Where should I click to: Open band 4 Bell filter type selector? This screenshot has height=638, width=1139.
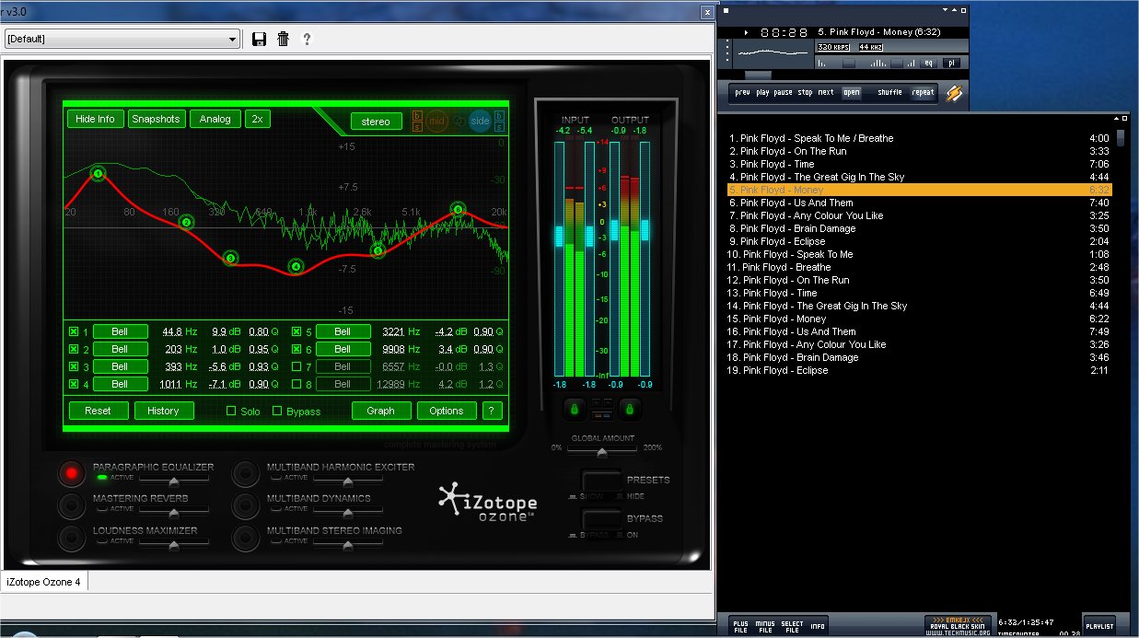pos(120,384)
